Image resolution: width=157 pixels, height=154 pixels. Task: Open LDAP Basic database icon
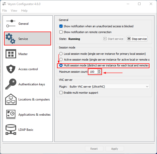pyautogui.click(x=11, y=130)
